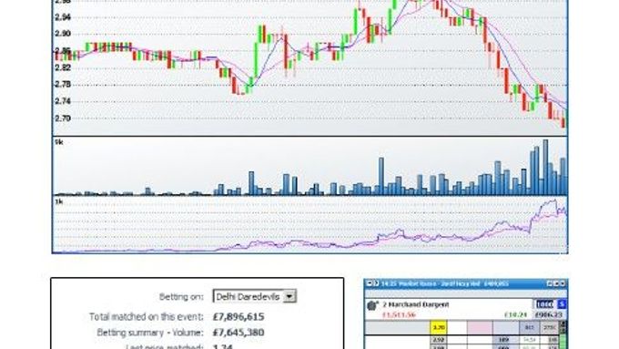This screenshot has height=349, width=619.
Task: Click the jockey silk icon beside Marchand Dargent
Action: [x=372, y=304]
